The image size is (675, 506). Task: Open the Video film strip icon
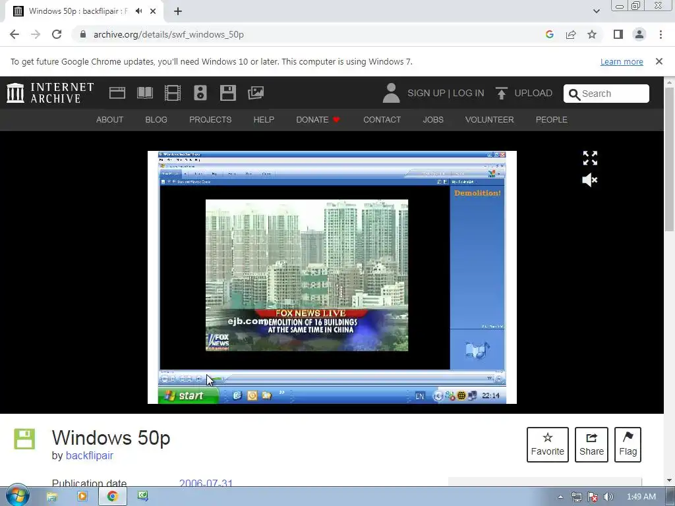click(173, 93)
